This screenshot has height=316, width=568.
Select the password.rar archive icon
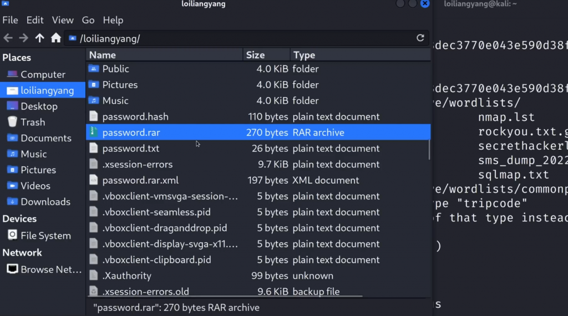(94, 132)
